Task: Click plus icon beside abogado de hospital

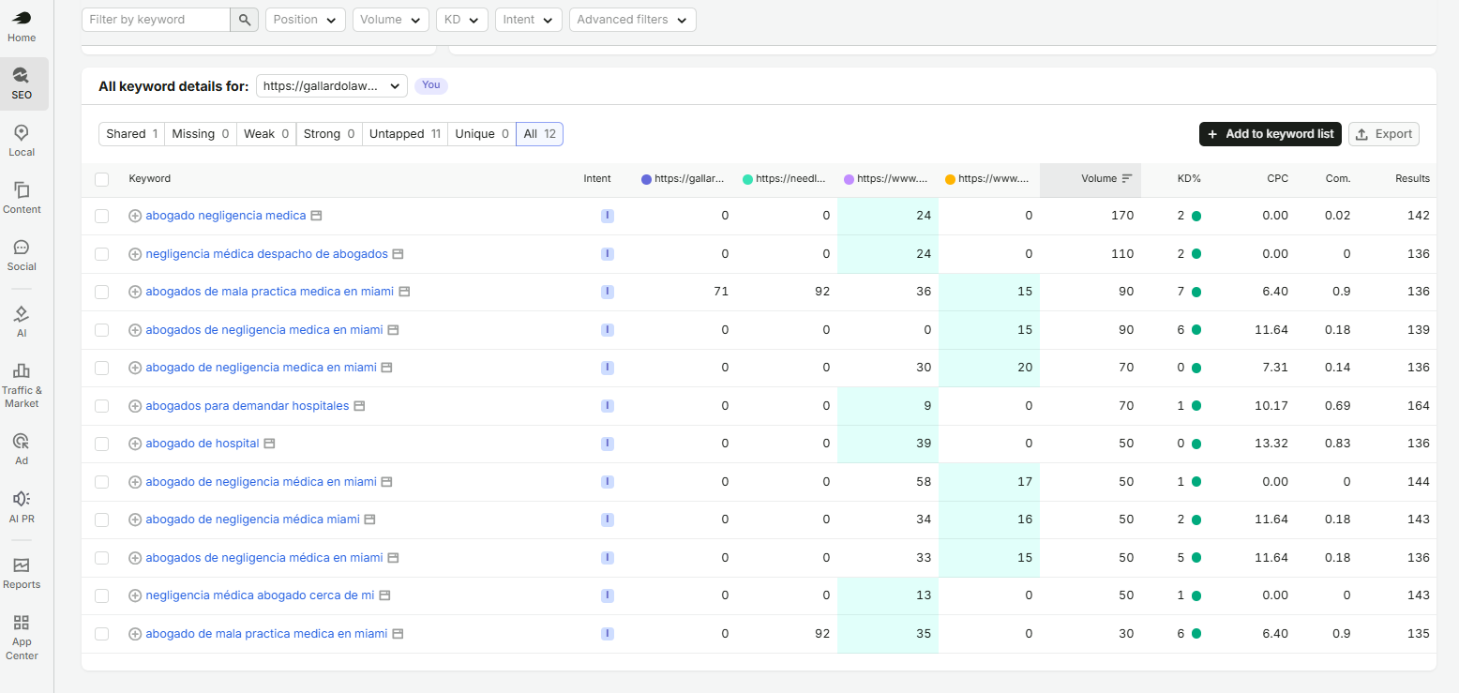Action: 135,444
